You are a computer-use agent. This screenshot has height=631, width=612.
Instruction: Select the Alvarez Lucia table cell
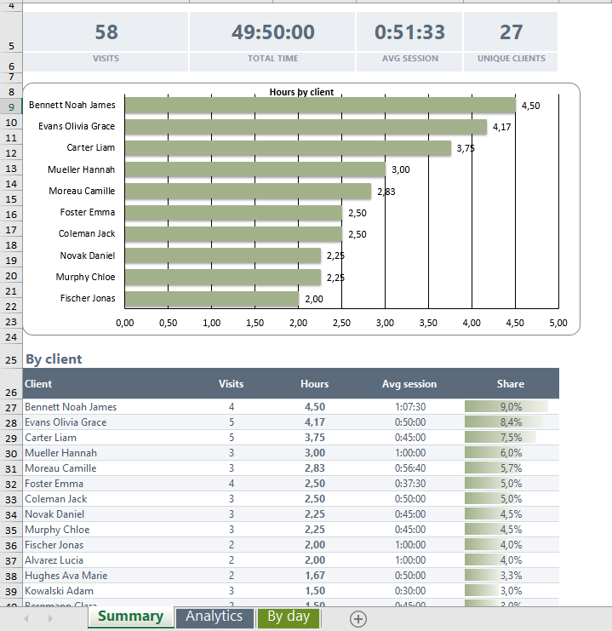click(x=106, y=560)
